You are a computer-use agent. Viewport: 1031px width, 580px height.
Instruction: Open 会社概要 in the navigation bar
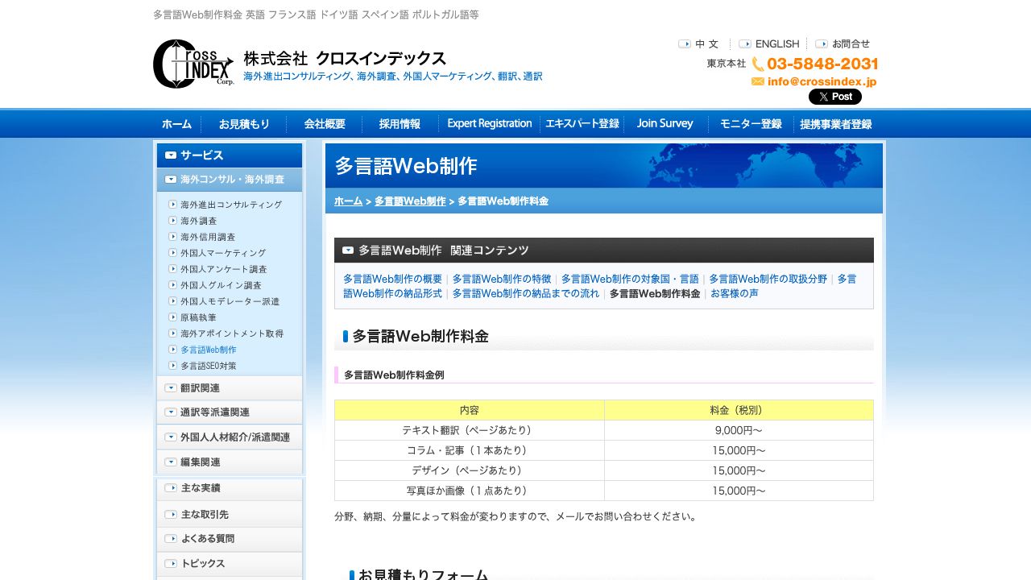point(325,124)
